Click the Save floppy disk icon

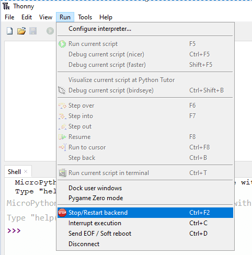click(x=33, y=31)
